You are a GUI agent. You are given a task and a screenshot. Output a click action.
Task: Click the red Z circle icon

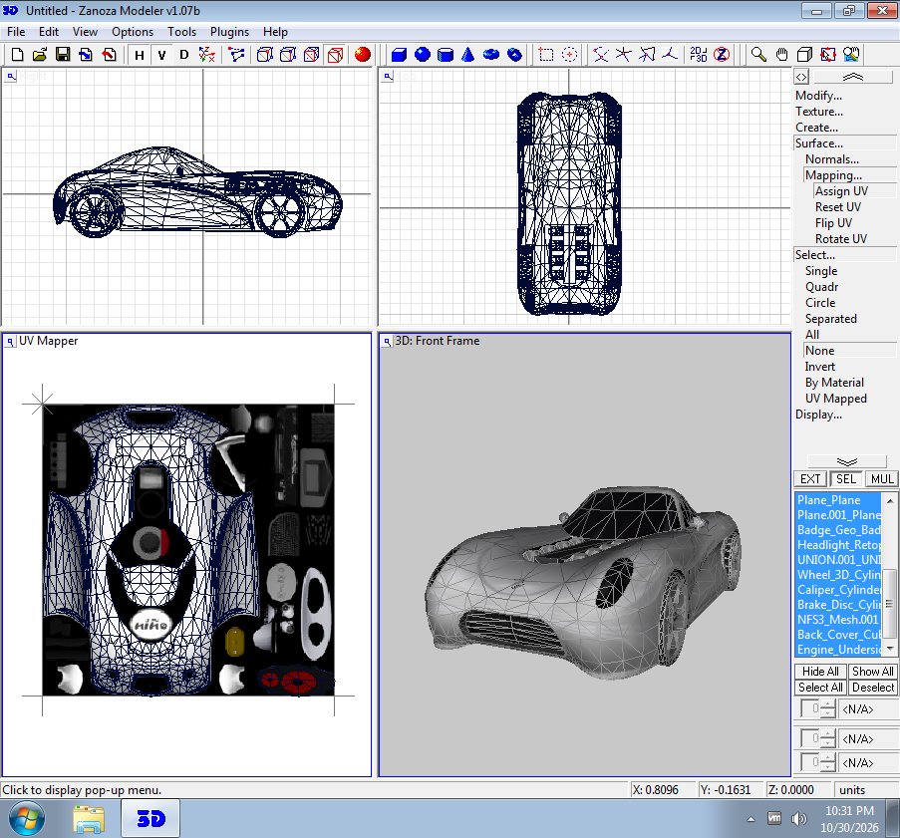722,55
